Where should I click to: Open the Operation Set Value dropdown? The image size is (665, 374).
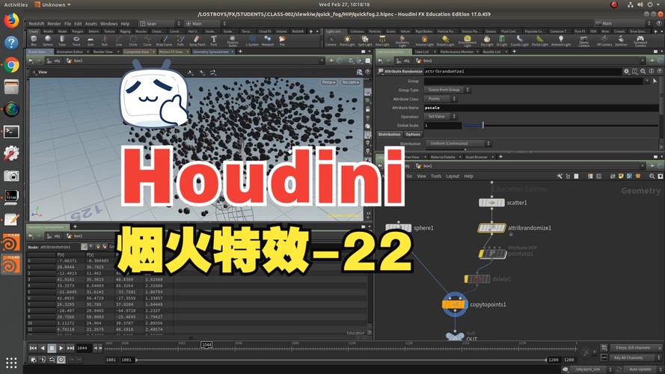pyautogui.click(x=441, y=117)
